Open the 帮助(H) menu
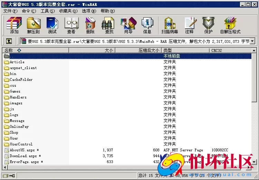 point(108,11)
